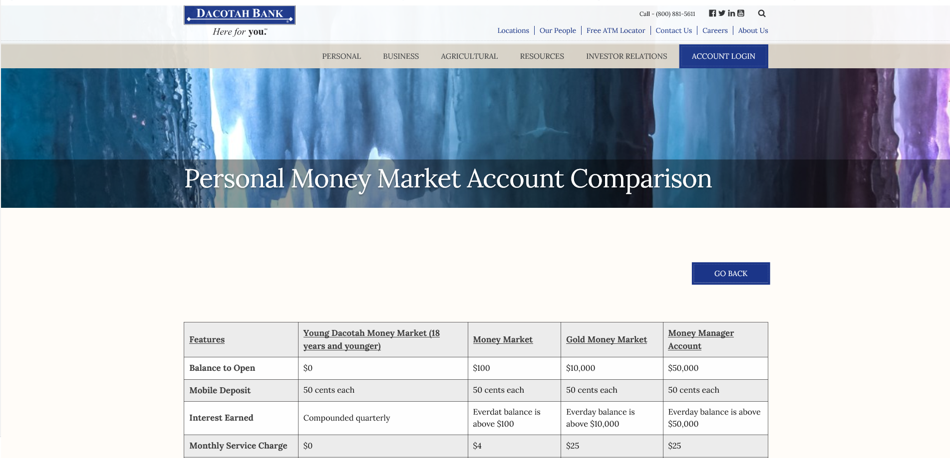Expand the Investor Relations menu
950x458 pixels.
627,56
